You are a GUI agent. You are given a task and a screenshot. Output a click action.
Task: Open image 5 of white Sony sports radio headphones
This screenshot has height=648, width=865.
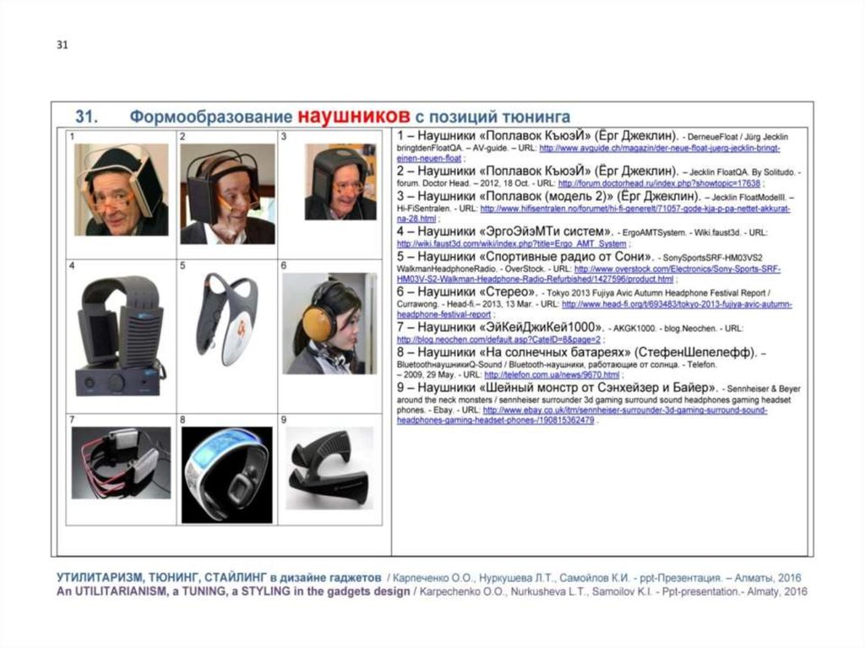click(x=226, y=319)
